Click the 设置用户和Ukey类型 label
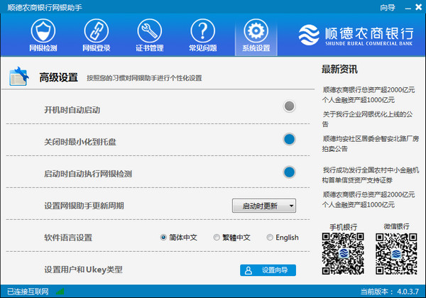The width and height of the screenshot is (426, 298). coord(83,270)
